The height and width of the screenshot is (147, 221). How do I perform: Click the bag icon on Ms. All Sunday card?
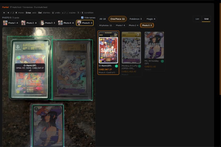tap(161, 35)
